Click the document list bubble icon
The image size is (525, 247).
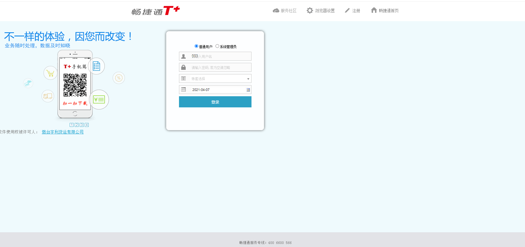[x=96, y=66]
